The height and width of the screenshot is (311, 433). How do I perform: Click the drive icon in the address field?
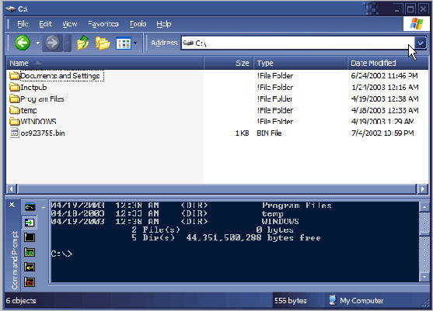coord(188,43)
